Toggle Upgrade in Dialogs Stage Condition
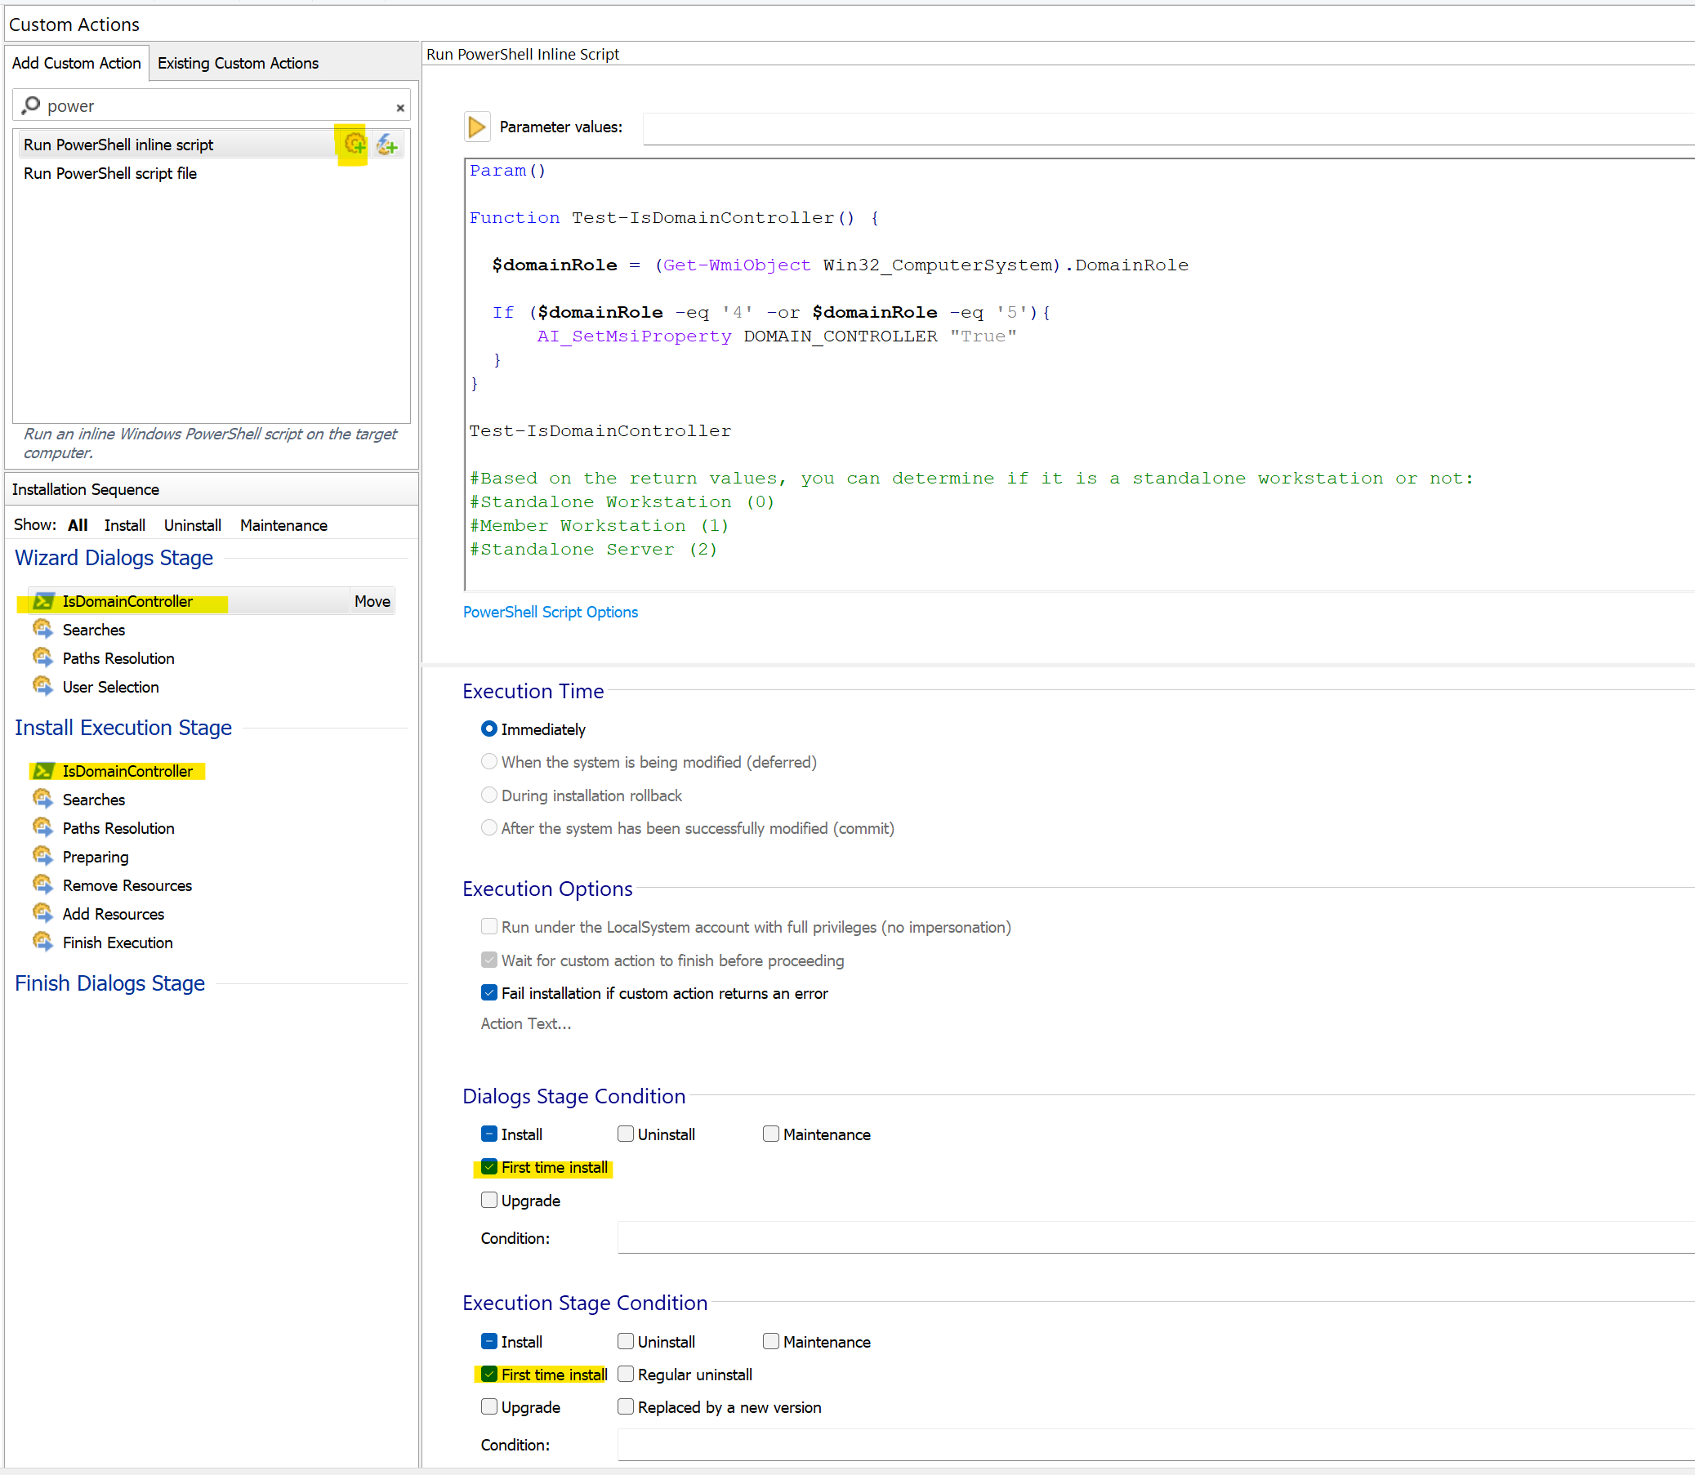Screen dimensions: 1695x1475 (x=489, y=1200)
